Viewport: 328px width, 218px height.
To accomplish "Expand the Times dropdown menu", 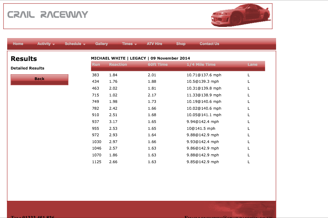I will coord(129,44).
